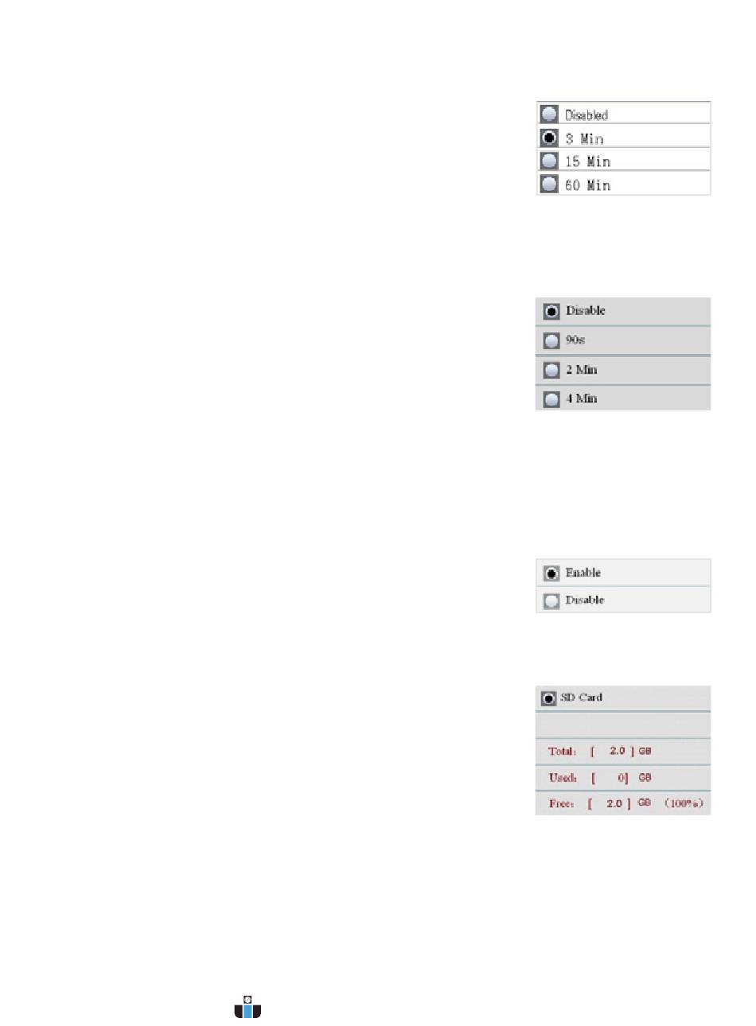Click the Free space 100% row
756x1026 pixels.
pos(623,803)
